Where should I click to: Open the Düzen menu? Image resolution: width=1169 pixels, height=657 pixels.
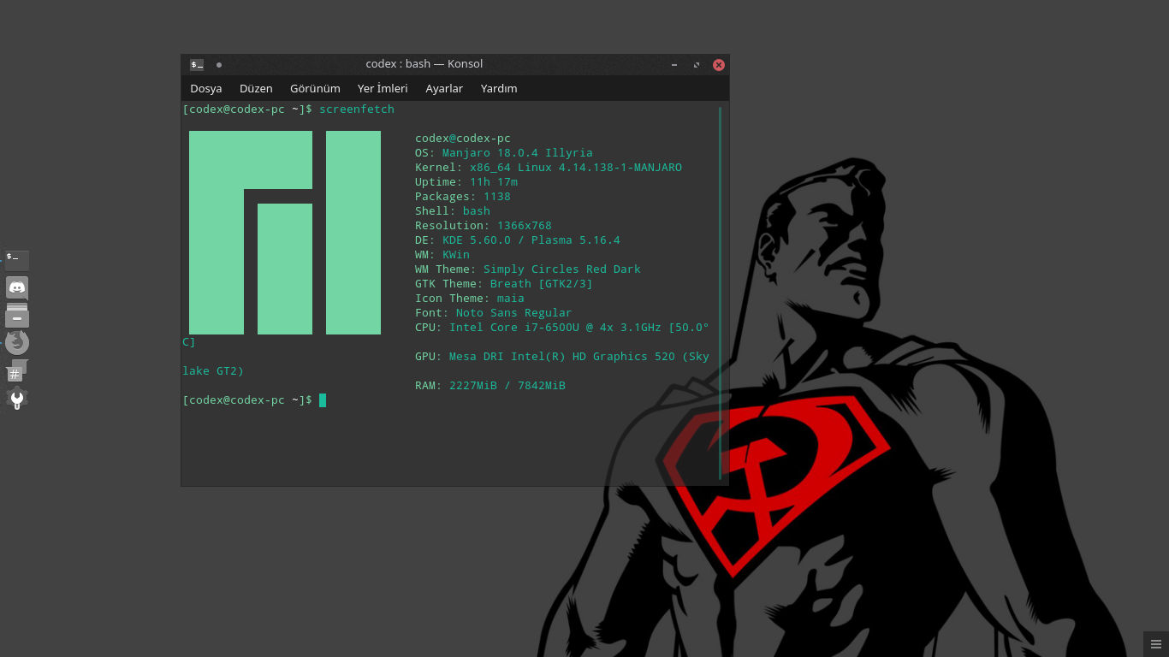pos(256,88)
